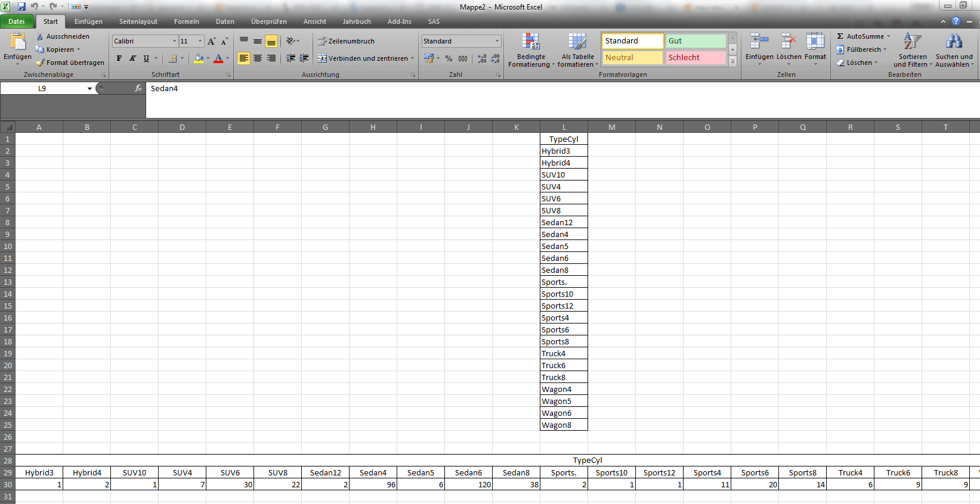Open Suchen und Auswählen
The image size is (980, 504).
(954, 50)
